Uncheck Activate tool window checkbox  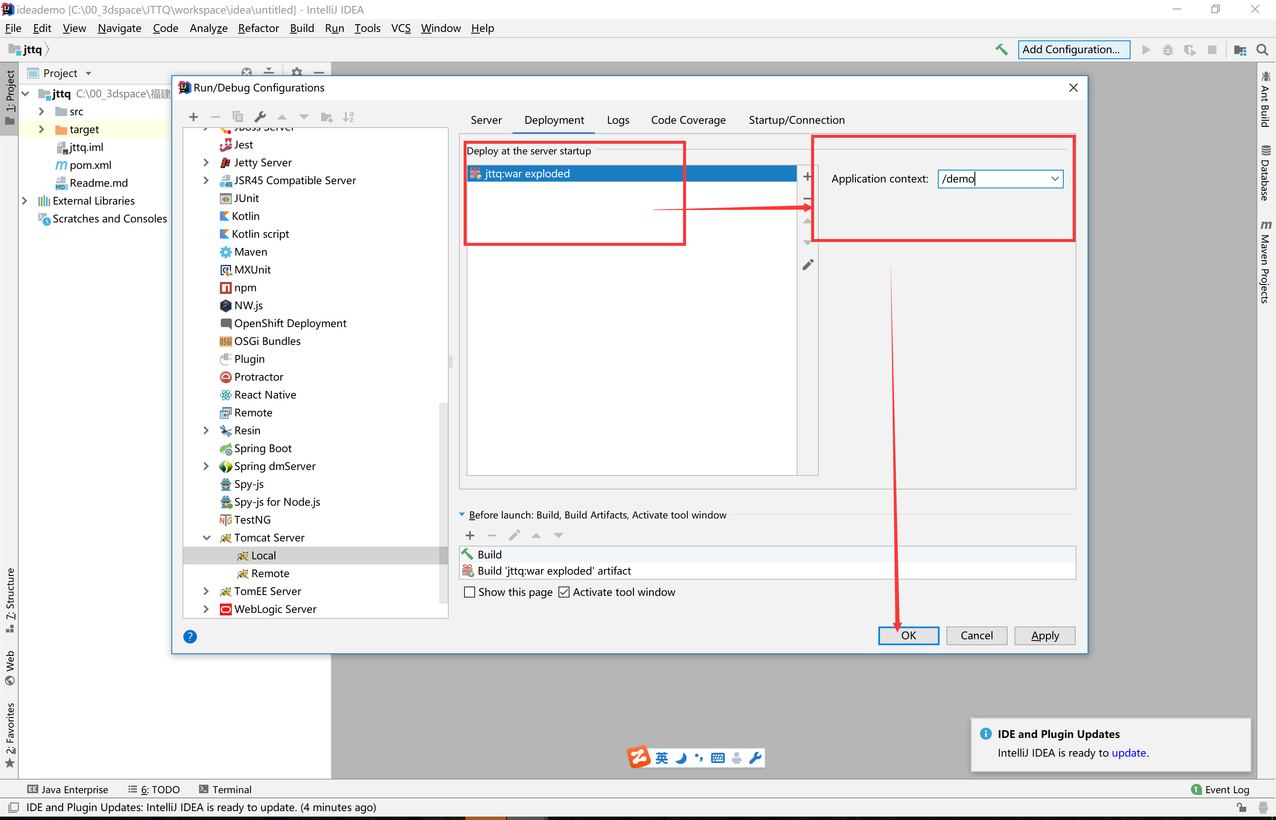[x=564, y=592]
